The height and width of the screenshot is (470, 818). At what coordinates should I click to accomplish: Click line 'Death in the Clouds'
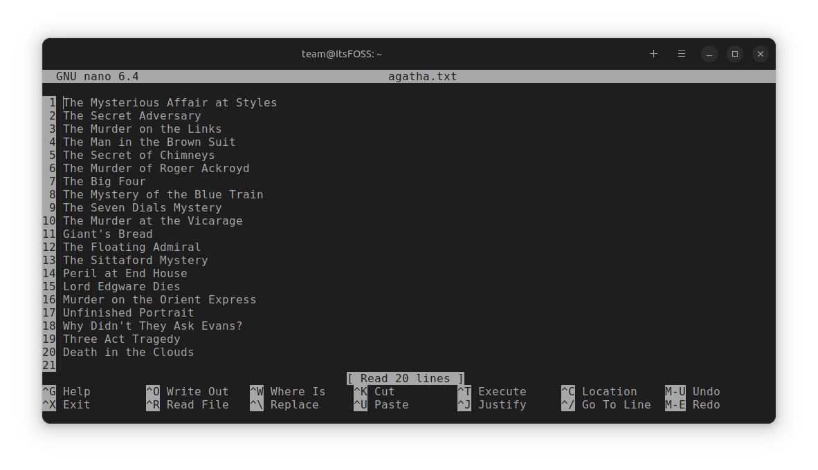128,352
